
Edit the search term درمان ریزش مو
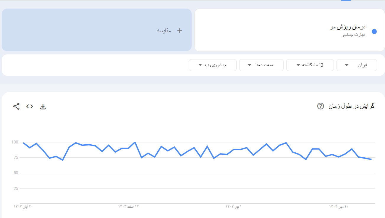[x=348, y=27]
